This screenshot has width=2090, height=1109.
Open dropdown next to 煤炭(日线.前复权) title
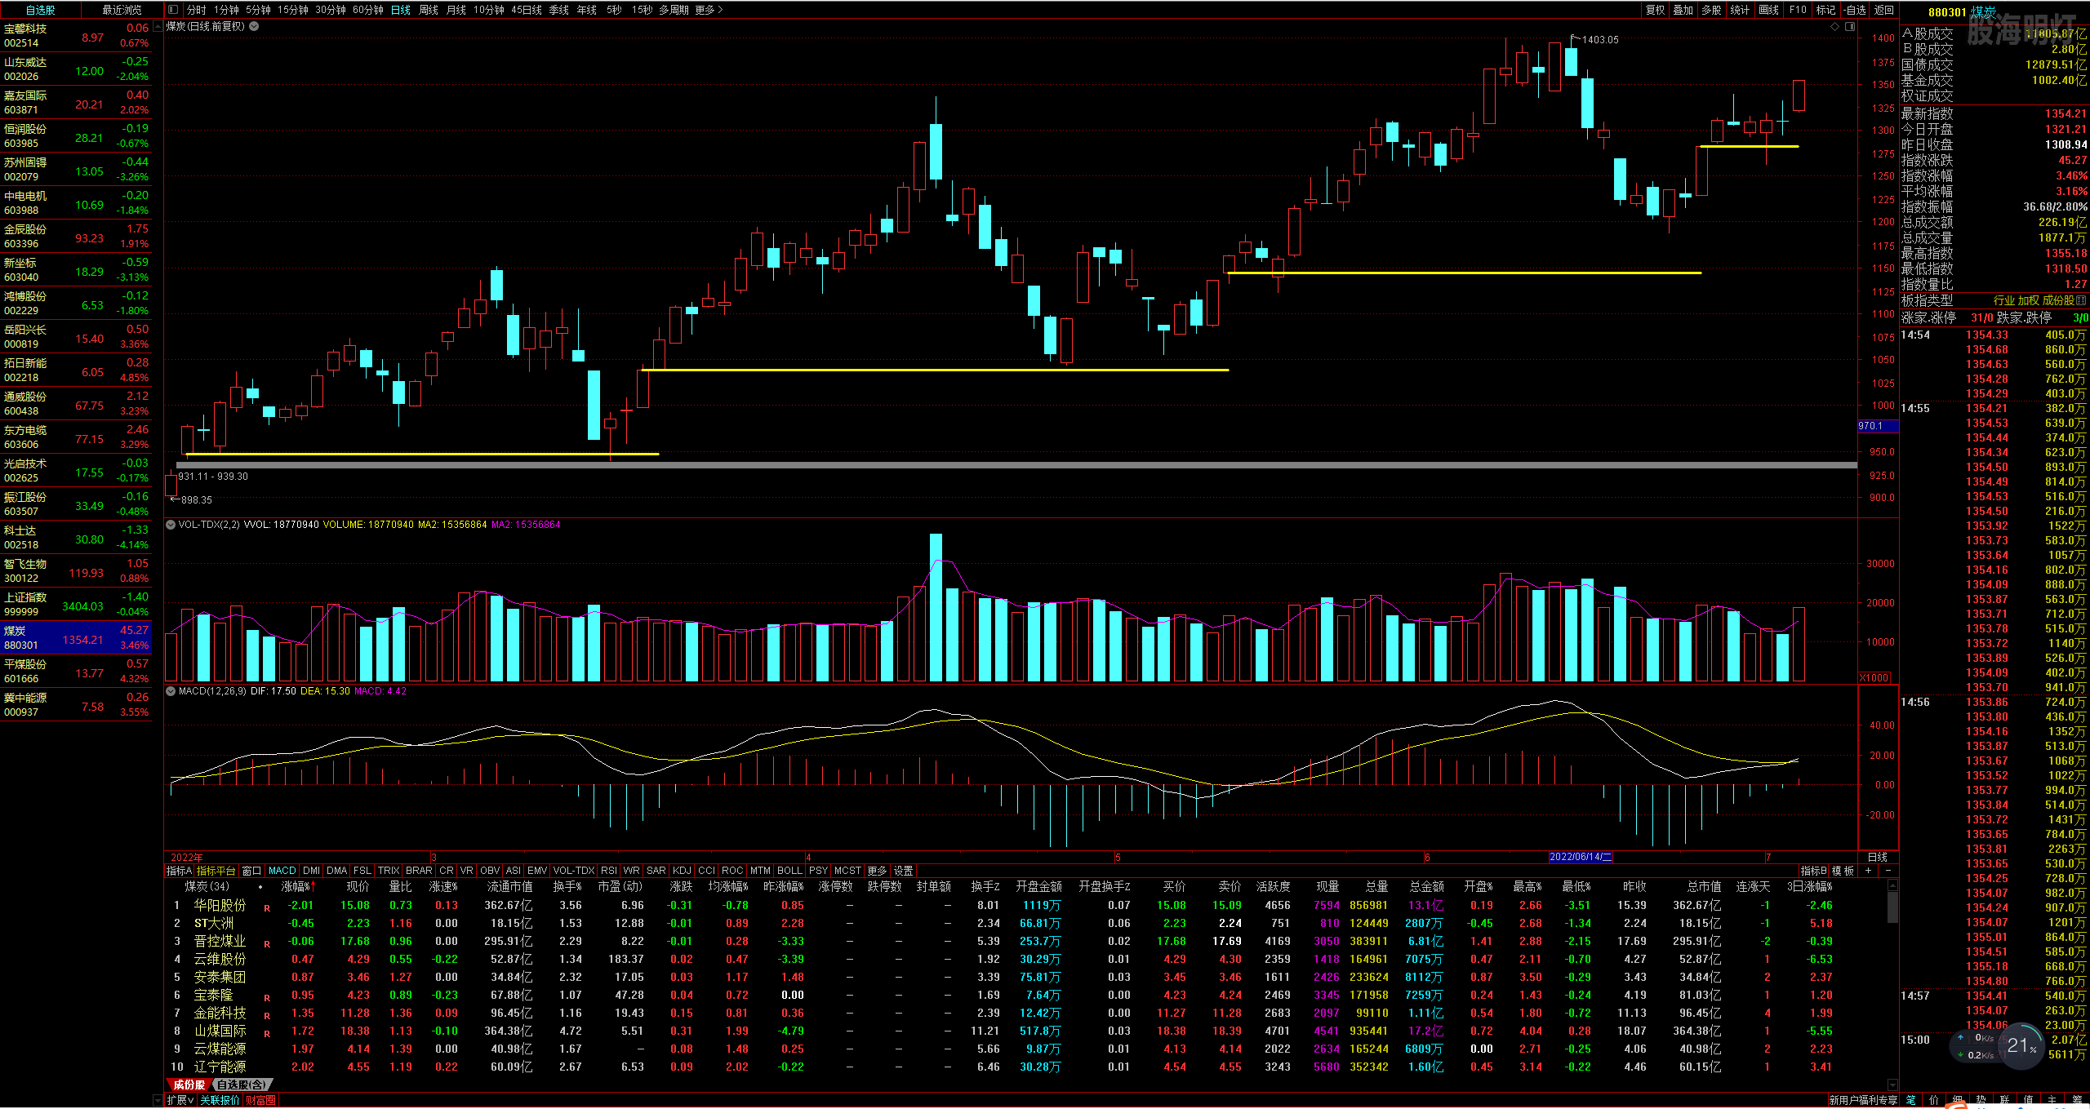254,26
